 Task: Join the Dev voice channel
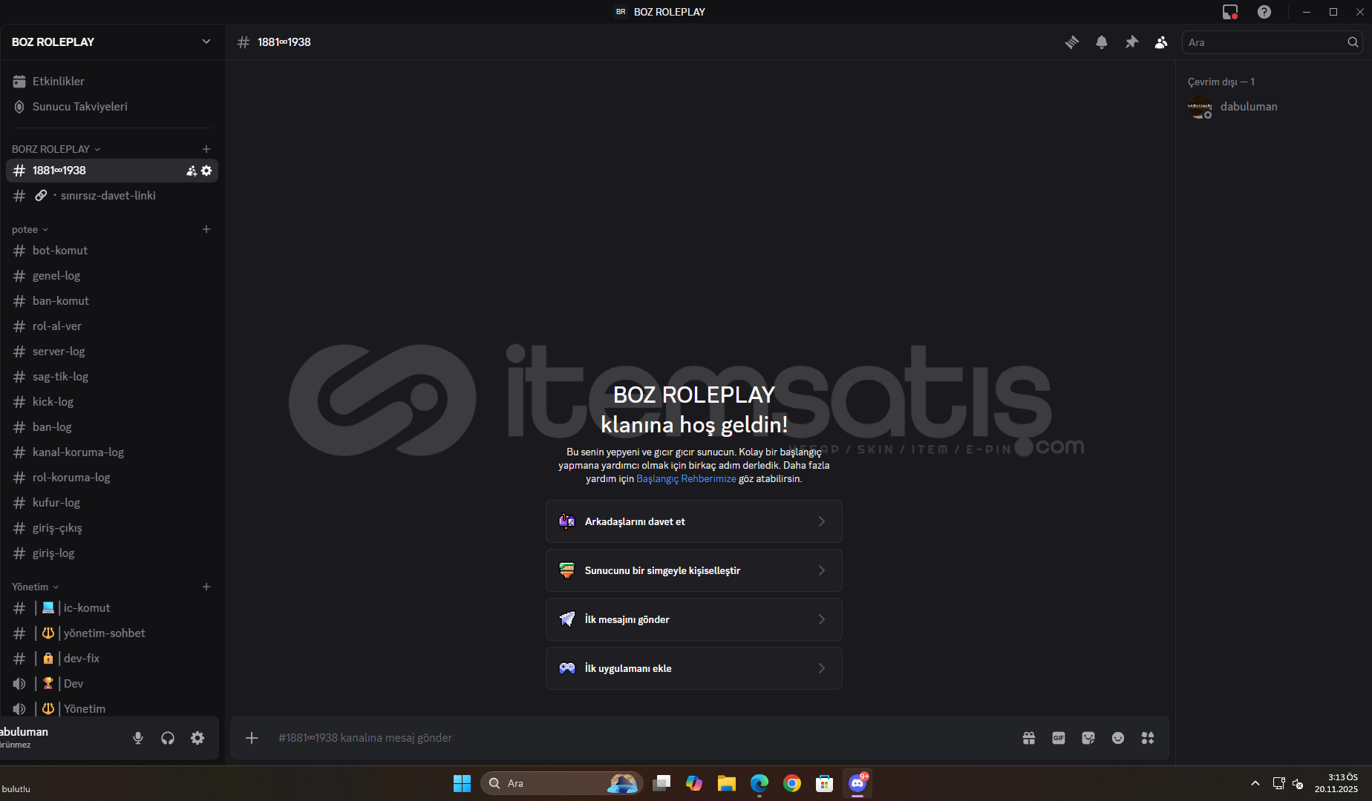coord(111,684)
